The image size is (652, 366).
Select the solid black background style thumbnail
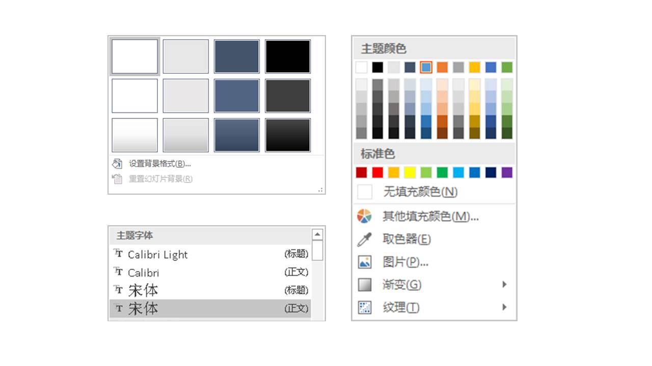[288, 56]
